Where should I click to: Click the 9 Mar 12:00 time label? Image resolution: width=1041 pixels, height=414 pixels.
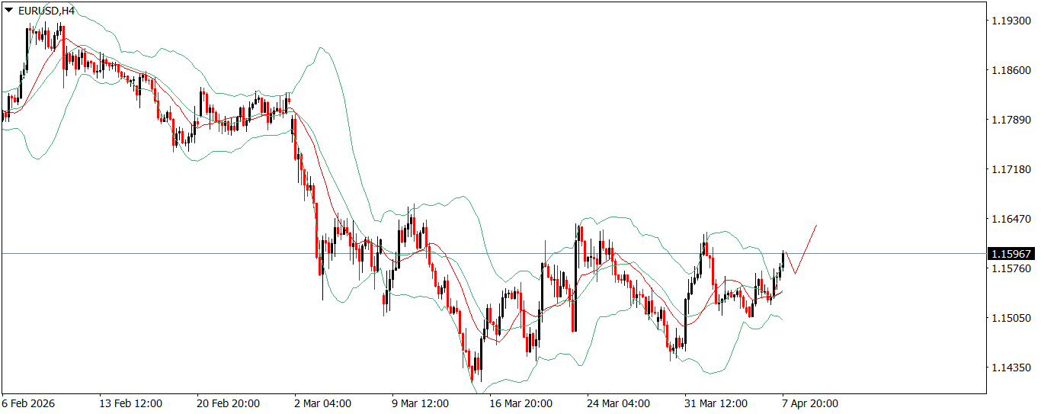click(x=421, y=403)
